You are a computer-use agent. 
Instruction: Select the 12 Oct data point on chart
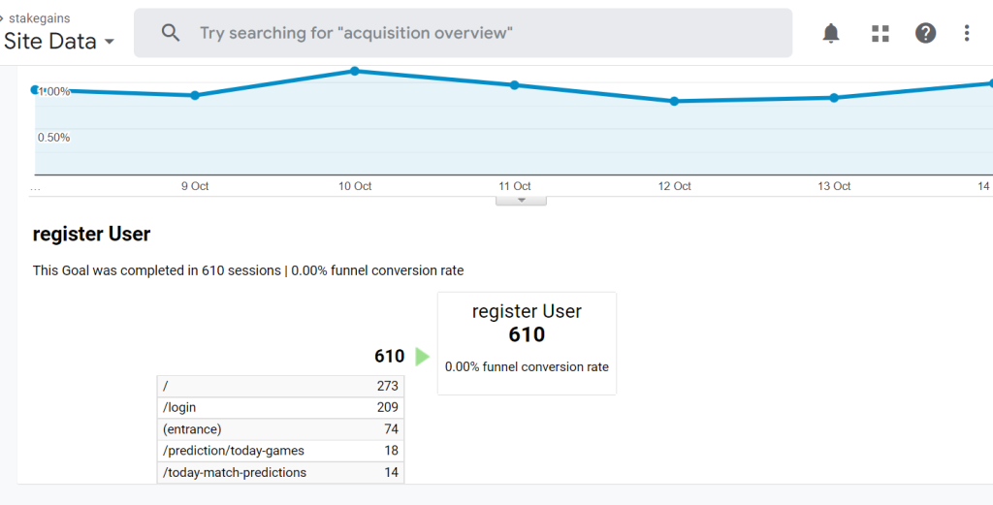(674, 101)
